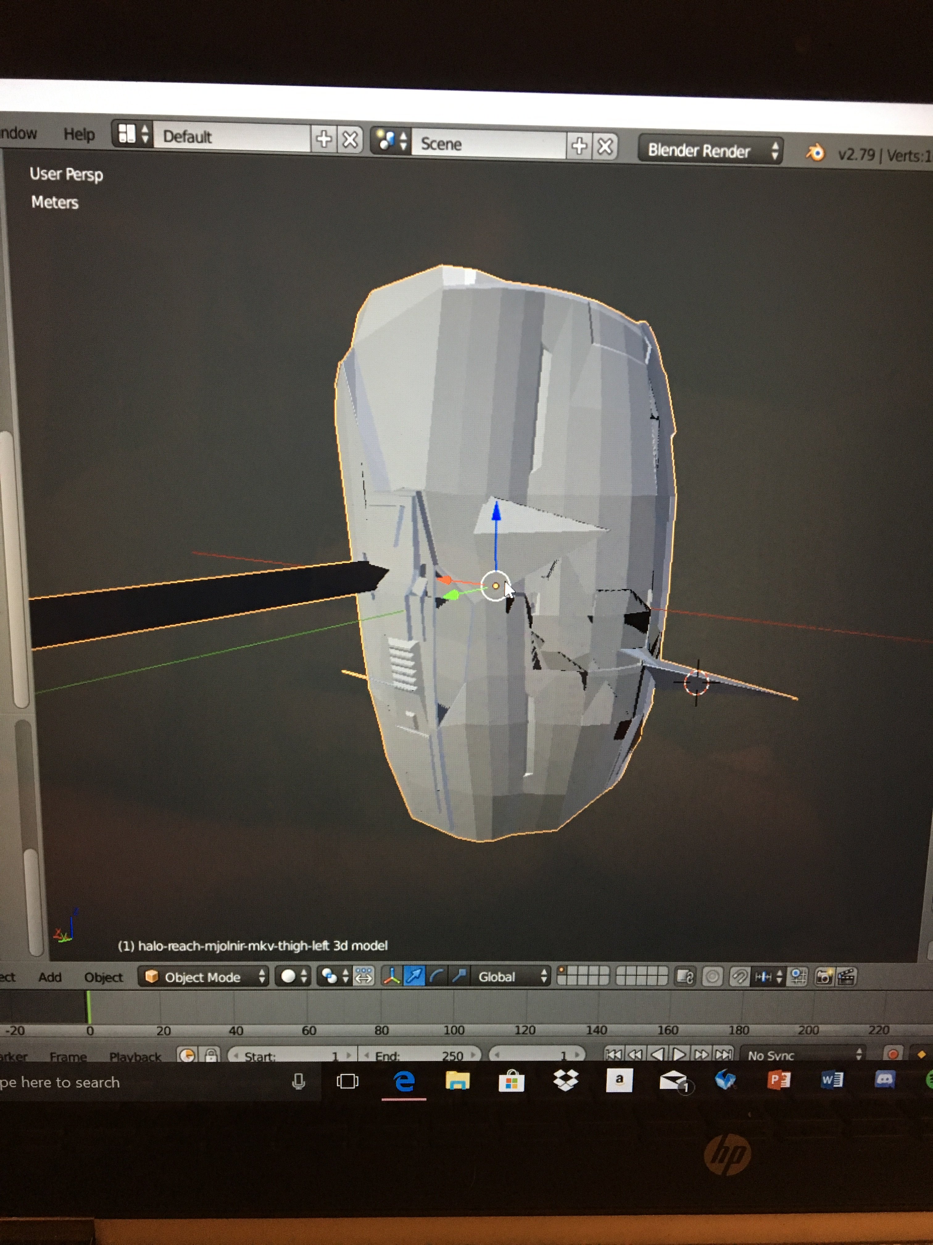933x1245 pixels.
Task: Open Microsoft Edge from taskbar
Action: tap(404, 1081)
